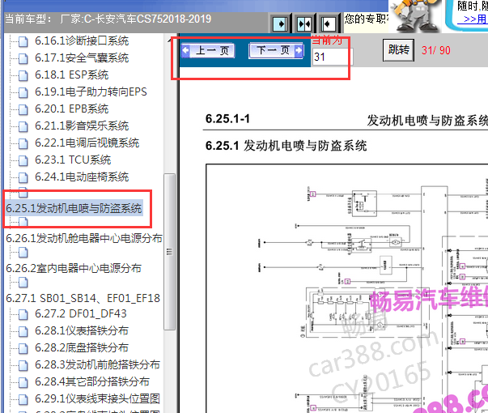Click the tree panel vertical scrollbar thumb

pos(170,252)
